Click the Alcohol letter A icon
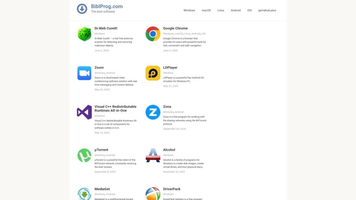The height and width of the screenshot is (200, 356). point(153,155)
